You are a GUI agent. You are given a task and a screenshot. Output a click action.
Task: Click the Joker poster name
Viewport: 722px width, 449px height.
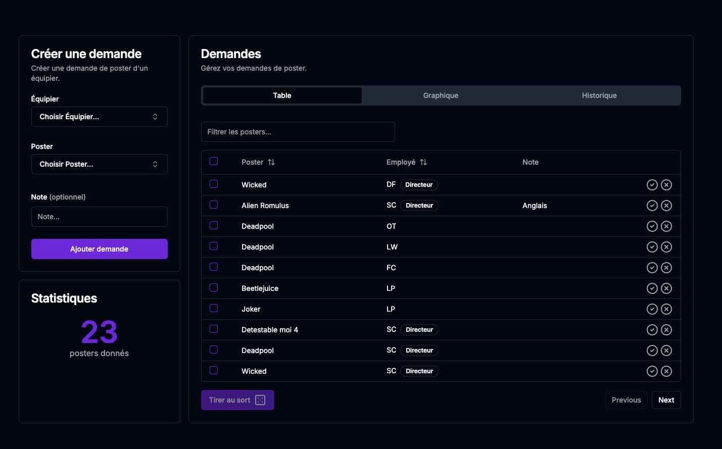click(251, 309)
